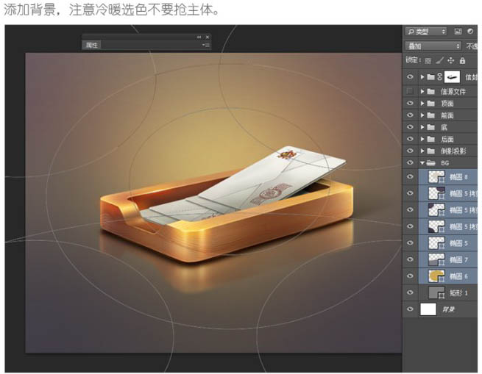
Task: Select the 椭圆 8 layer thumbnail
Action: (x=436, y=177)
